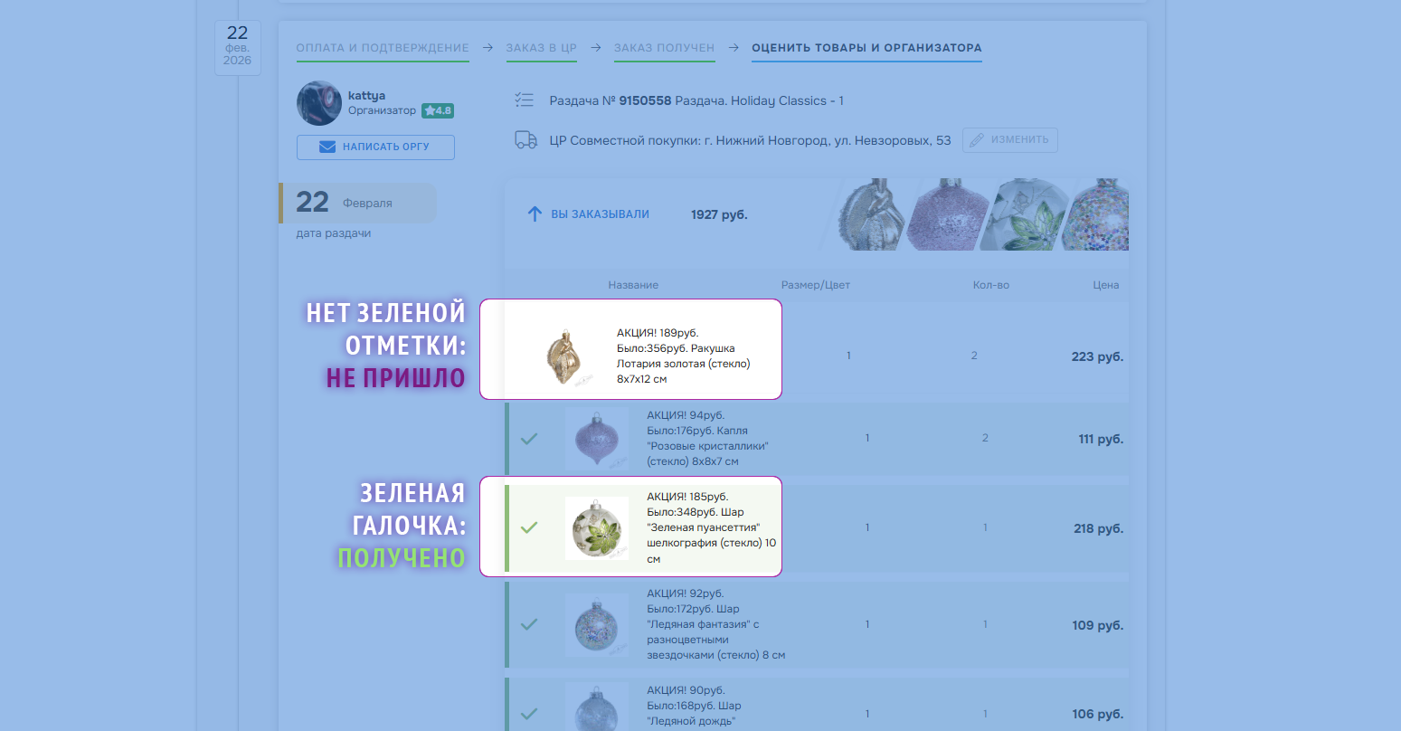Toggle the green checkmark on the Зеленая пуансеттия row
Viewport: 1401px width, 731px height.
point(529,527)
